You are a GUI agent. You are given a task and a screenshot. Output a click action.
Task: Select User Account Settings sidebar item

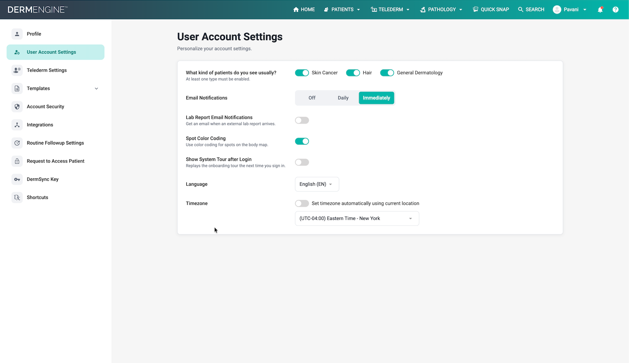(55, 52)
